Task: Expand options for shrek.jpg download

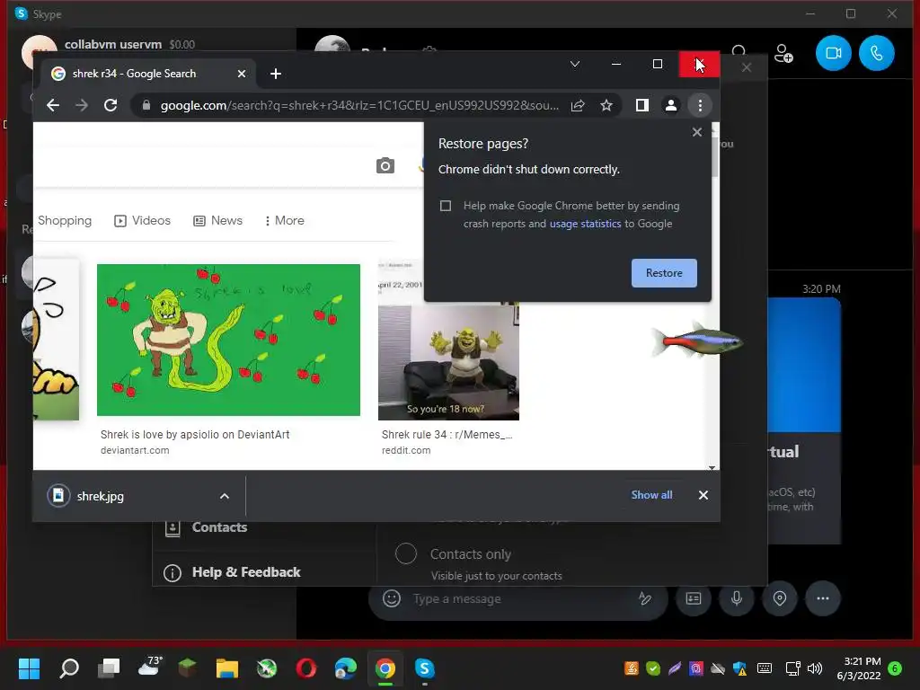Action: [224, 496]
